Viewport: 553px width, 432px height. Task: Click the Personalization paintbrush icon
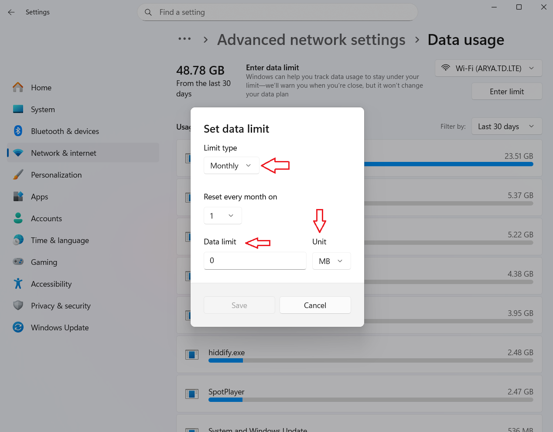point(18,175)
